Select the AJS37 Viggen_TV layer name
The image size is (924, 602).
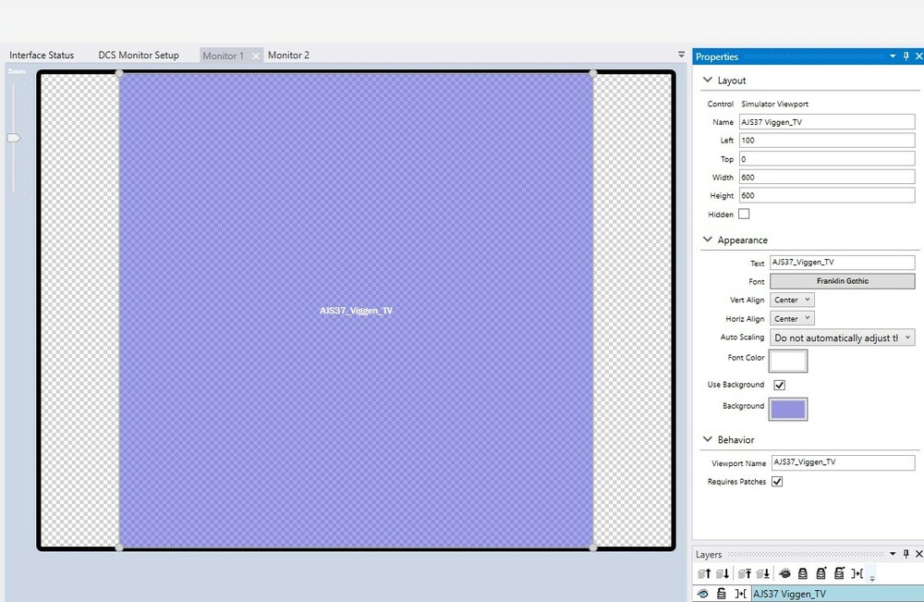click(790, 594)
